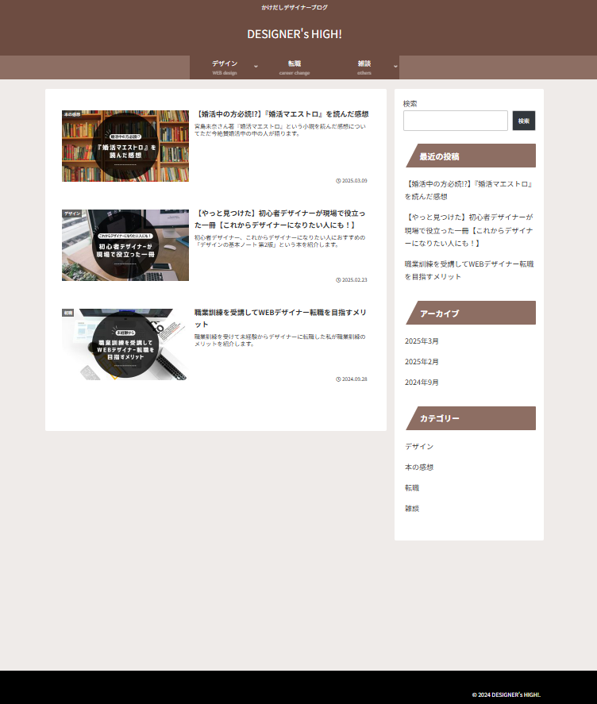Click the search text input field

click(x=455, y=121)
